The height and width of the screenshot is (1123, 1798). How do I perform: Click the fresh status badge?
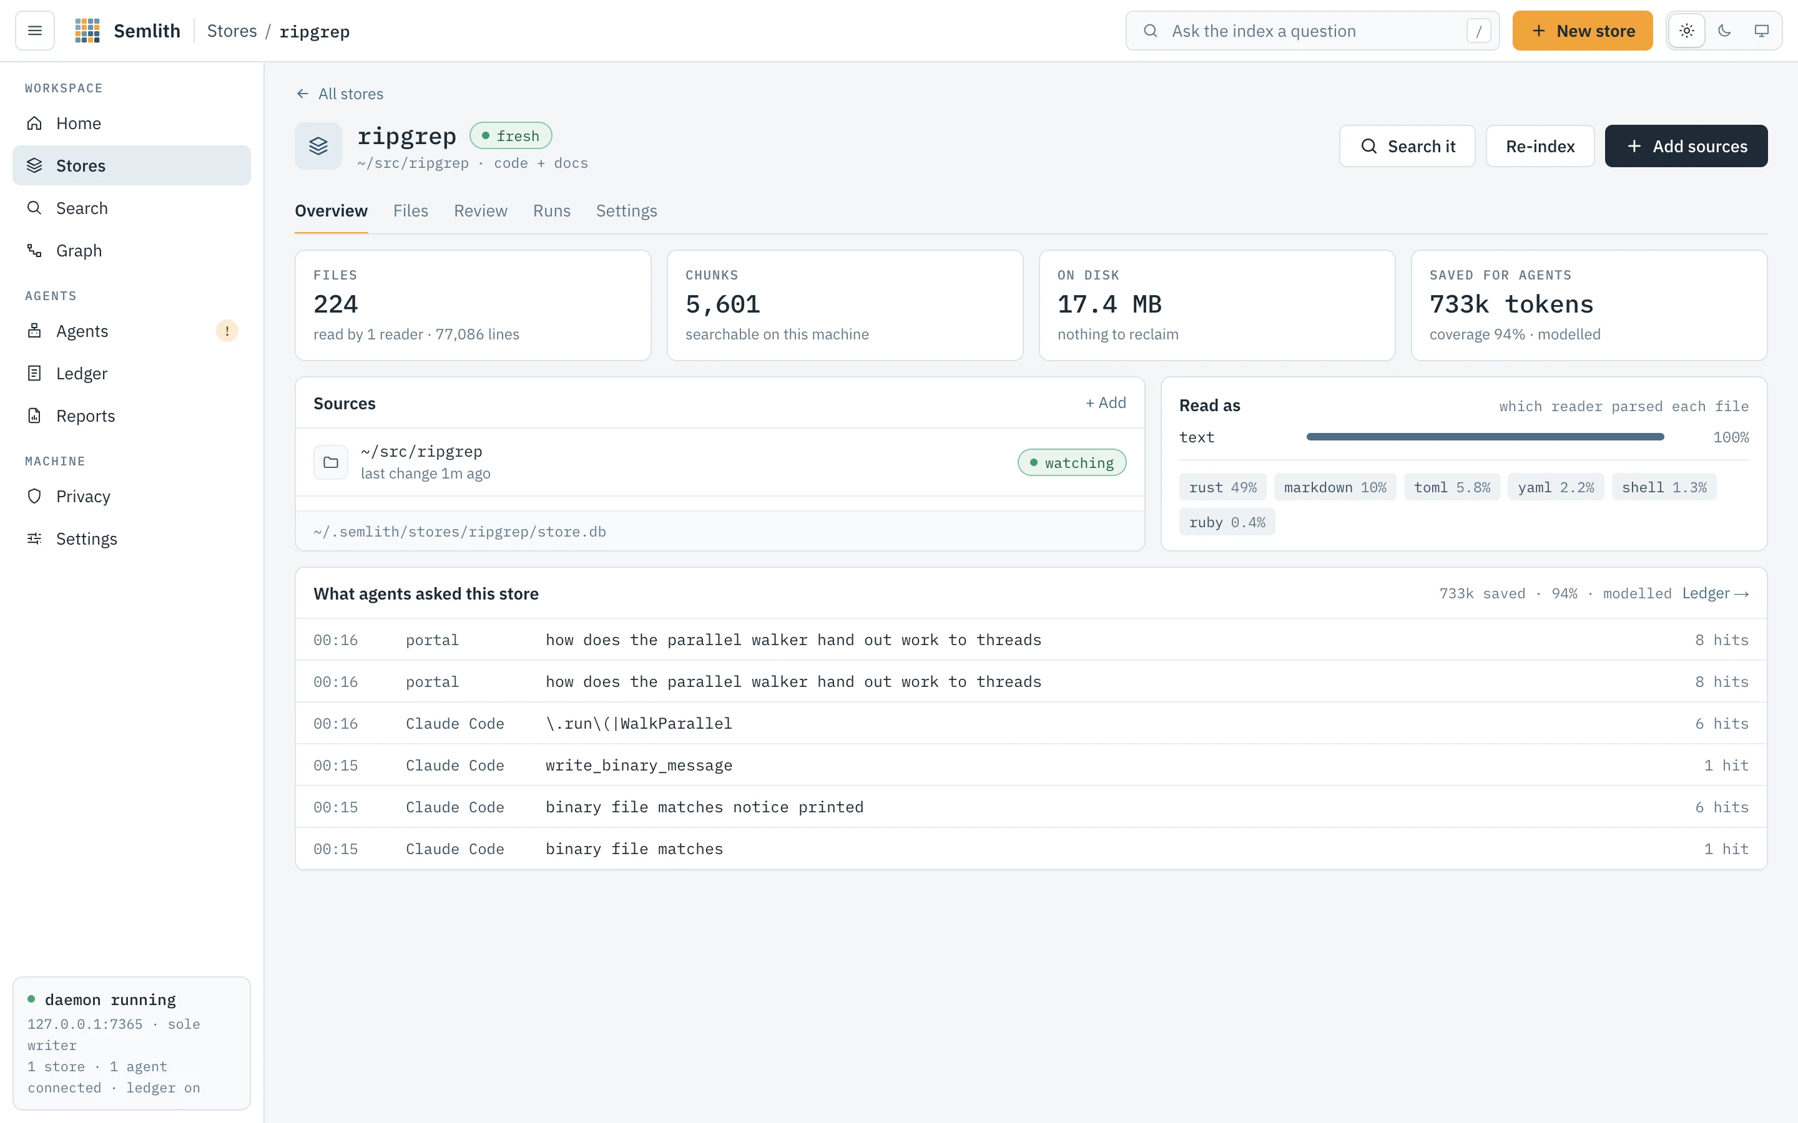tap(511, 136)
